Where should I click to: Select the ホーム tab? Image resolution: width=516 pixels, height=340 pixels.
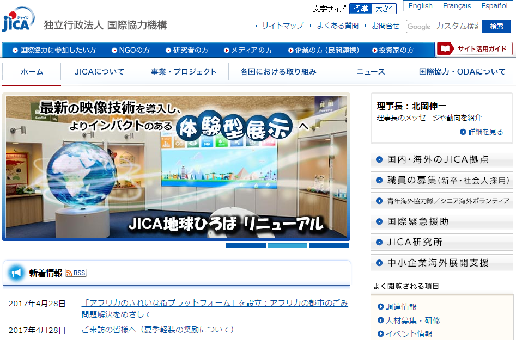pyautogui.click(x=32, y=72)
